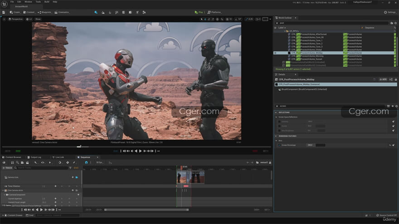Collapse Cine Camera Actor track
The image size is (399, 224).
pos(3,190)
